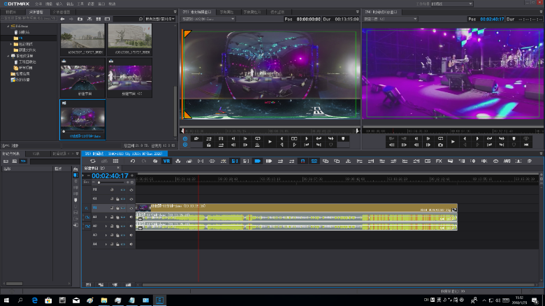Select the highlighted concert clip thumbnail in bin
This screenshot has height=306, width=545.
click(x=82, y=118)
